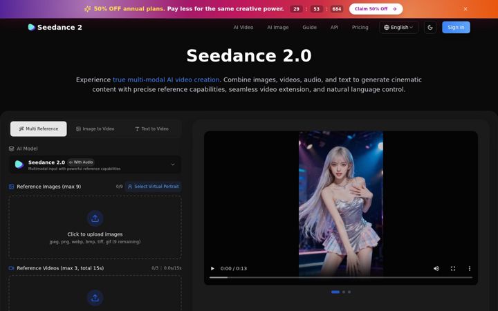Click the With Audio badge
498x311 pixels.
(81, 162)
